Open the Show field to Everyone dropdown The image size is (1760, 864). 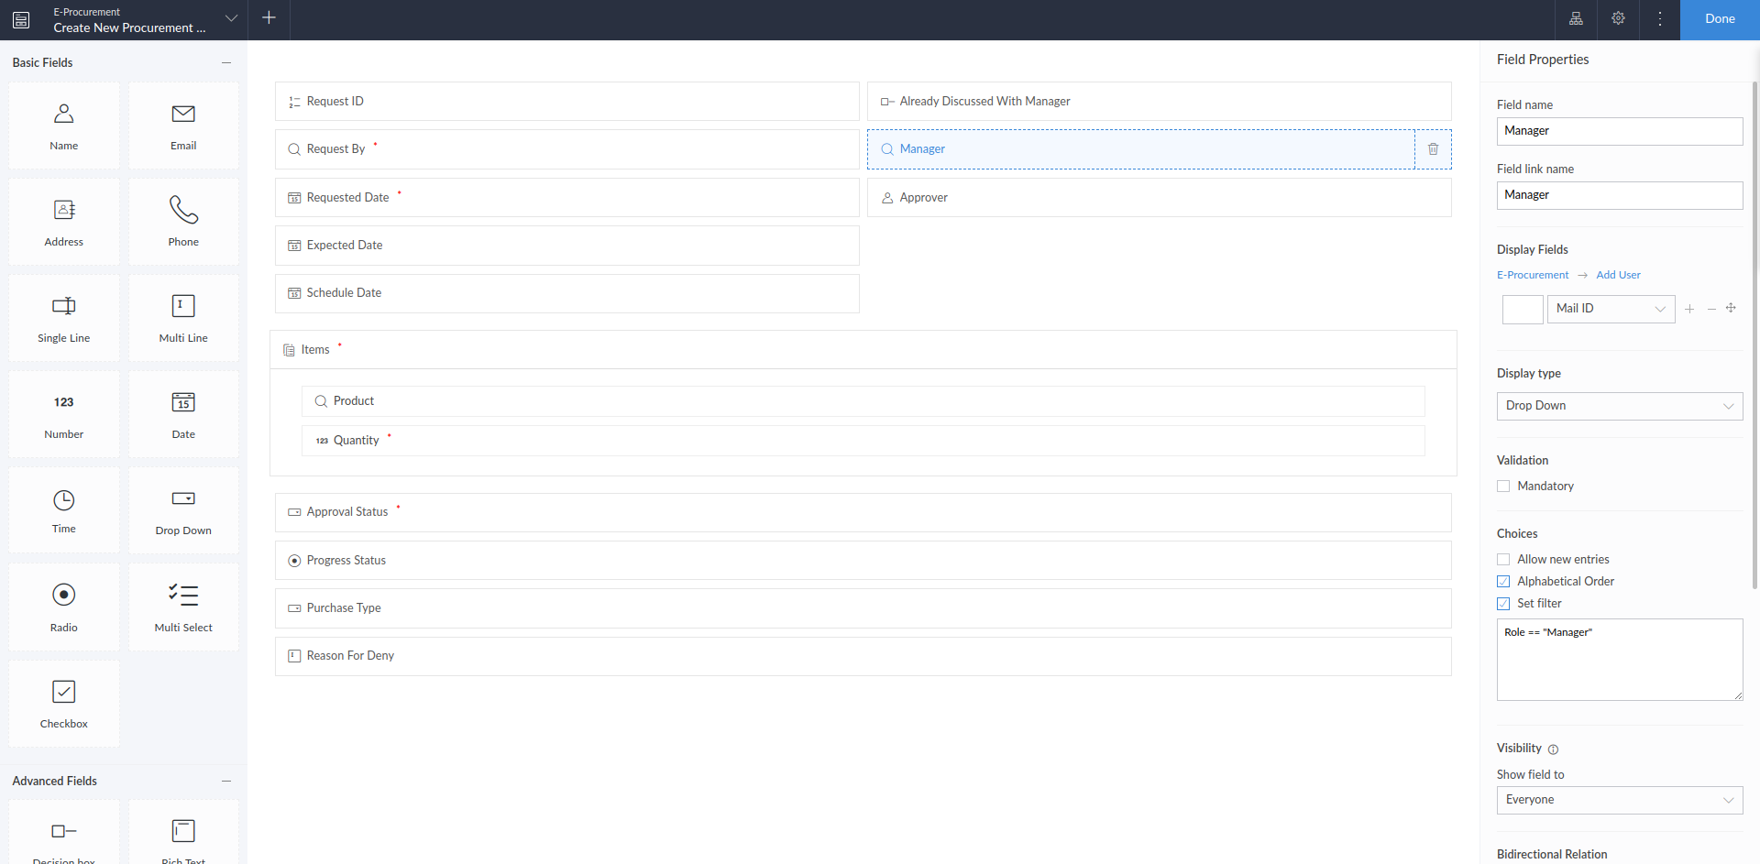click(1619, 800)
